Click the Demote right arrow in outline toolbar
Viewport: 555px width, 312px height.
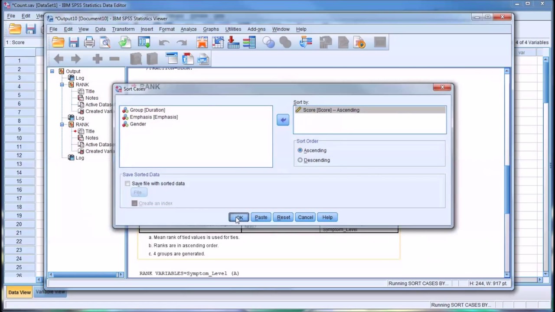point(76,58)
